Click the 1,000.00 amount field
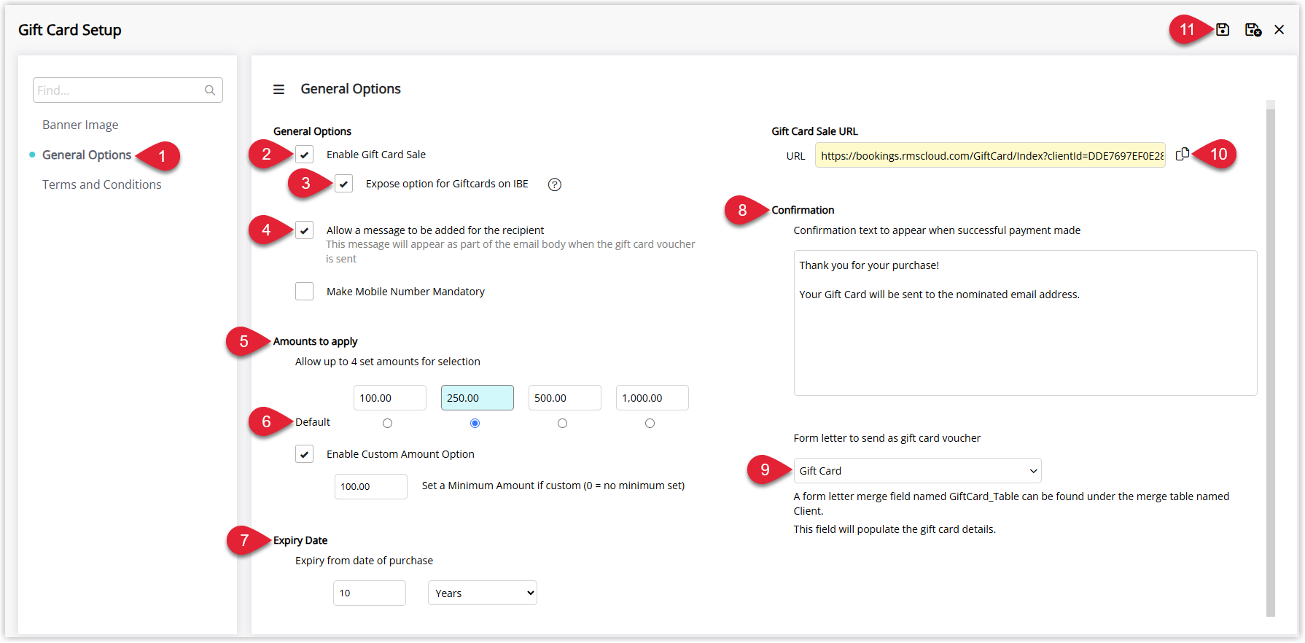Screen dimensions: 1305x643 coord(652,398)
